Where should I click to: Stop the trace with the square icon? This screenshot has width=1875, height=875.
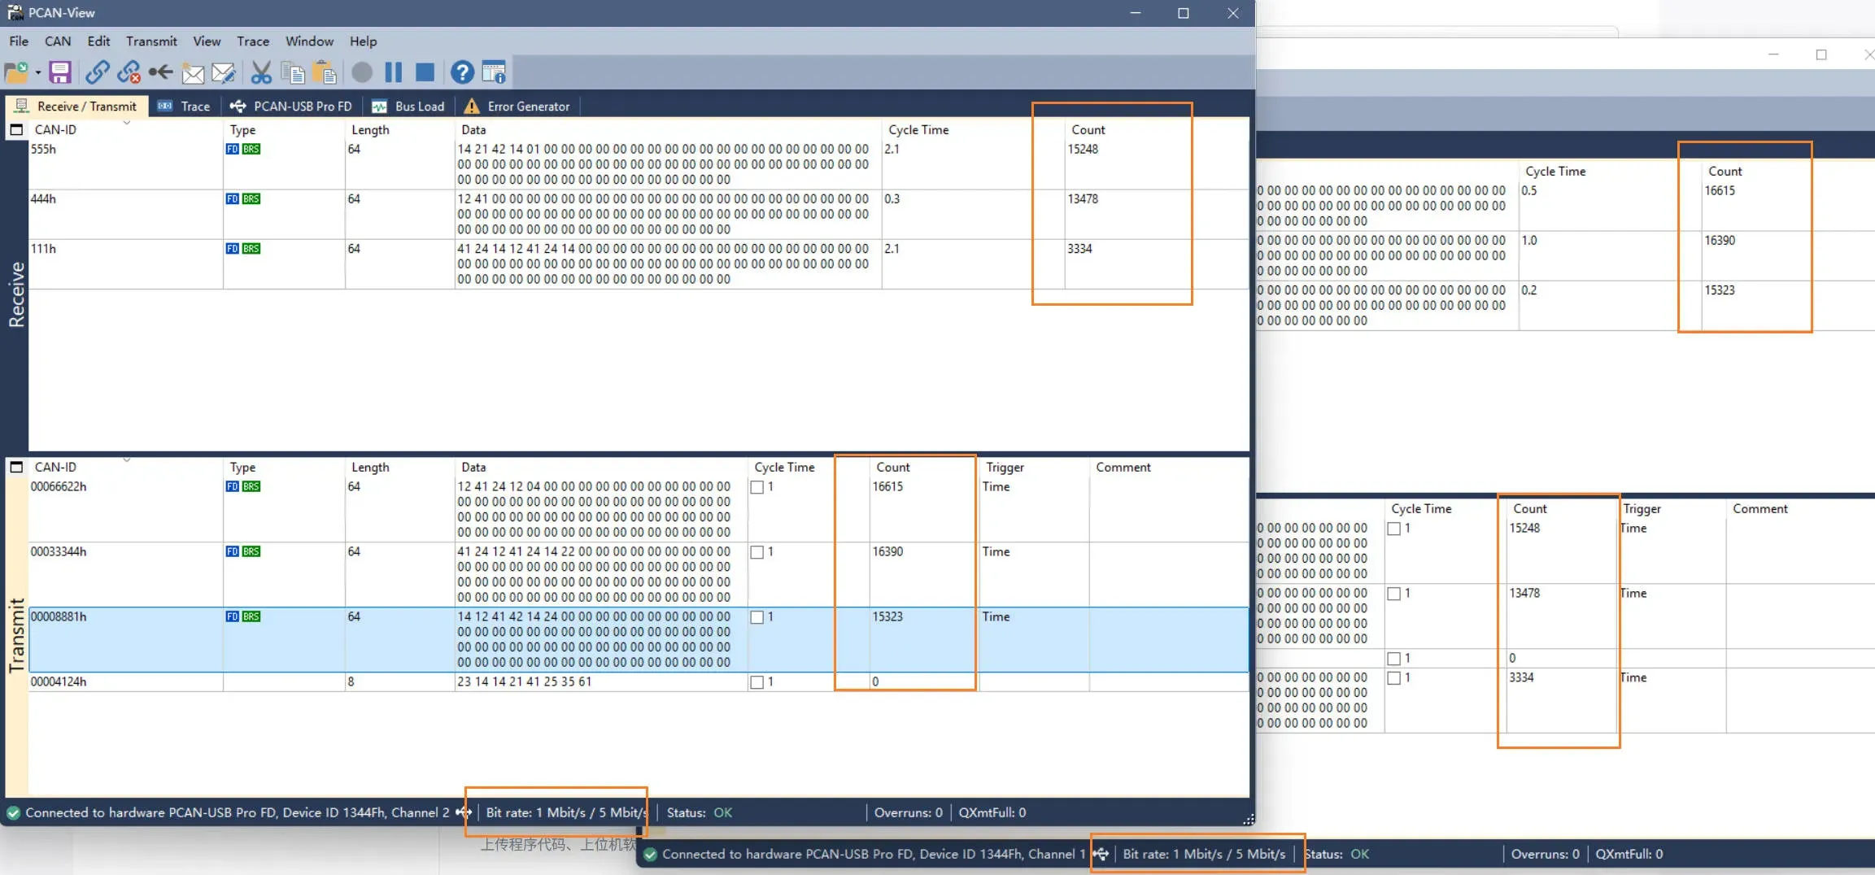tap(425, 72)
